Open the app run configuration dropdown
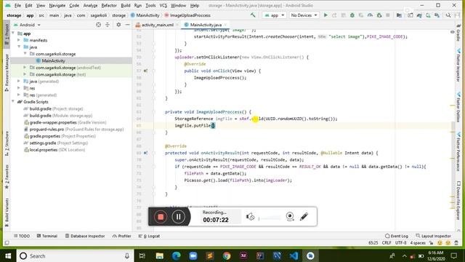Image resolution: width=465 pixels, height=262 pixels. 275,15
